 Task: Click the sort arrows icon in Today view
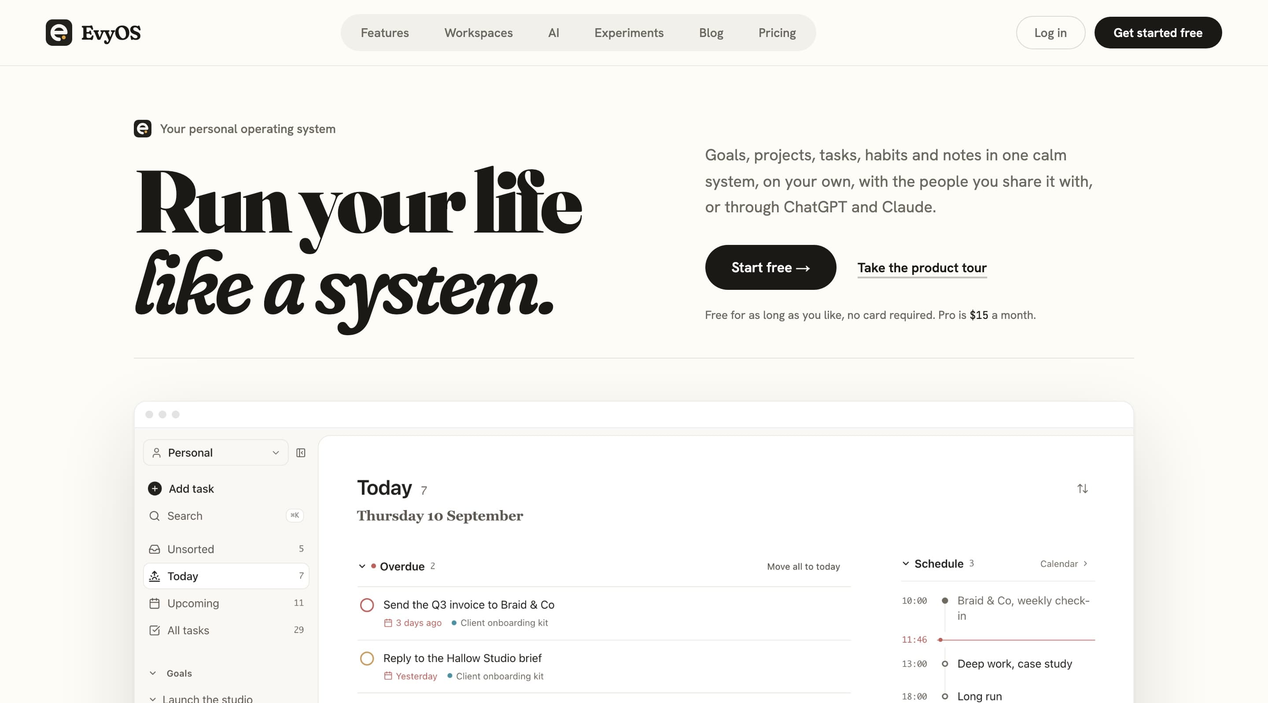[x=1083, y=488]
